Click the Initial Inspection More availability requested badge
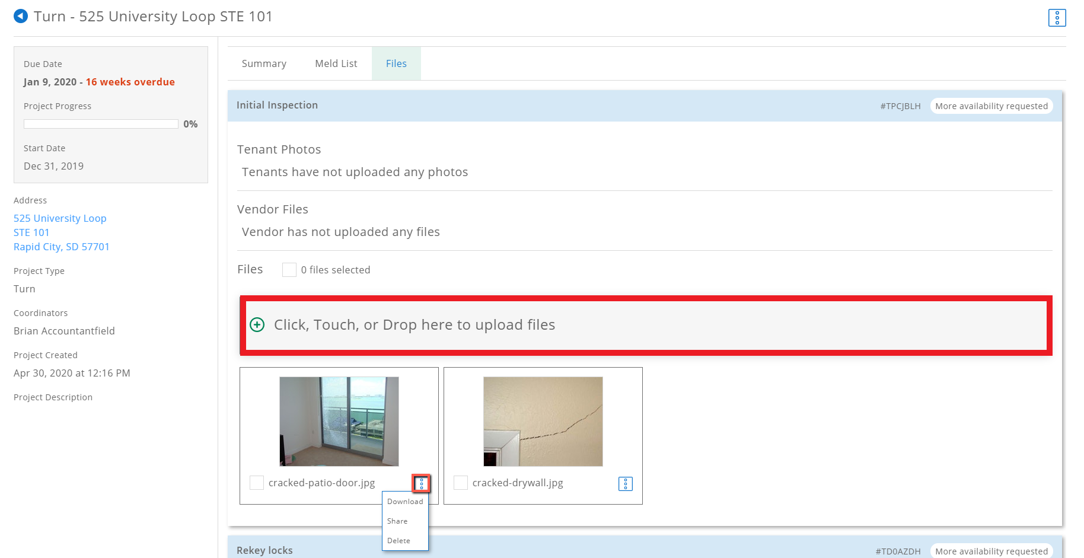The height and width of the screenshot is (558, 1084). (x=991, y=106)
